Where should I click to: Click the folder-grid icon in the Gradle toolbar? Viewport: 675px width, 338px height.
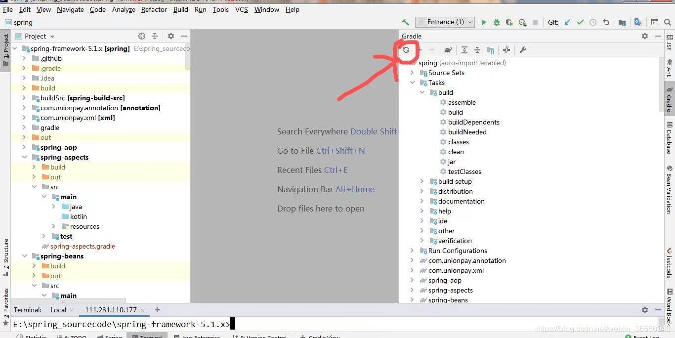click(490, 50)
